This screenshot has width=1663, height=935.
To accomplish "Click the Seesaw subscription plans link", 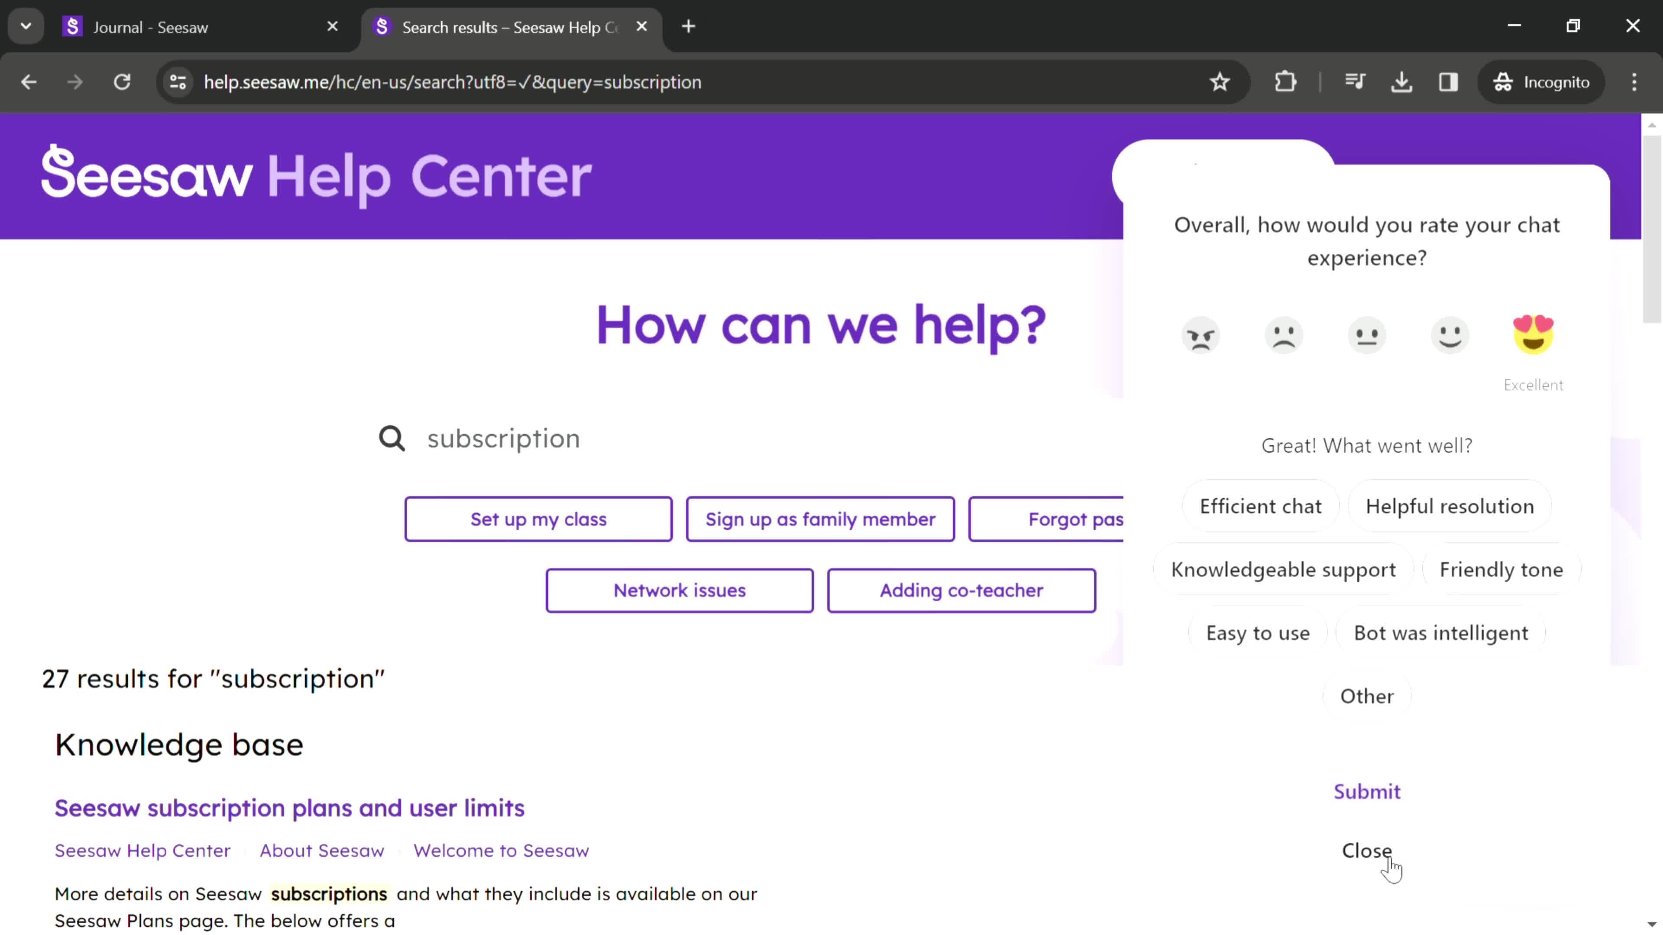I will [x=289, y=807].
